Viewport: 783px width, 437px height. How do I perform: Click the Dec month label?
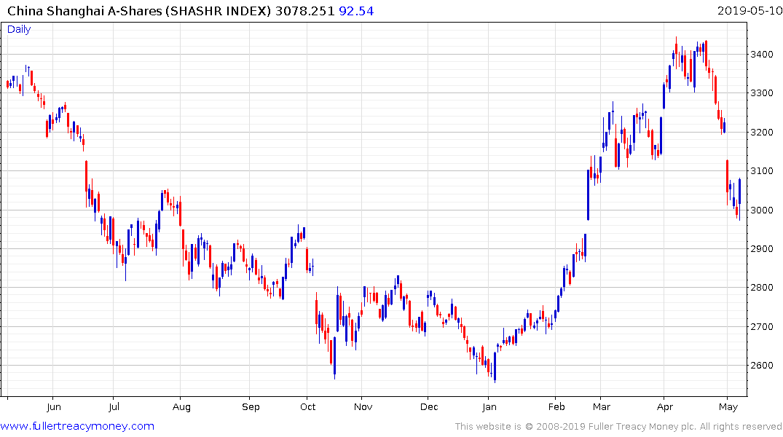coord(429,407)
